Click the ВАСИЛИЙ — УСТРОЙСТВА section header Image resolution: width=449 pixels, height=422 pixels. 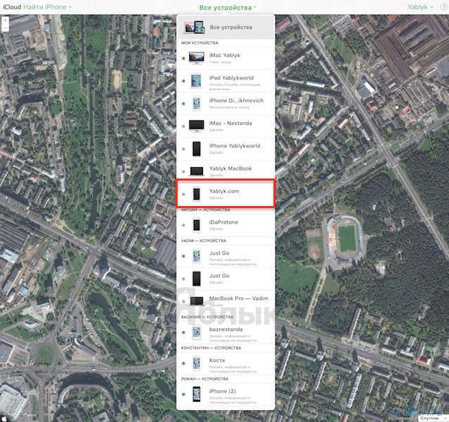207,317
